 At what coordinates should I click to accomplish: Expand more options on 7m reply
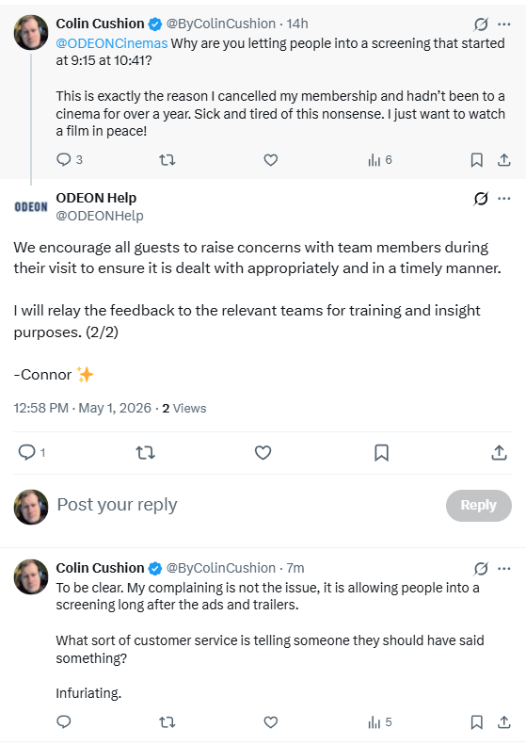tap(504, 568)
